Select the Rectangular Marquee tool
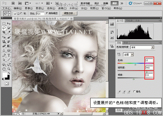This screenshot has width=163, height=116. pyautogui.click(x=4, y=24)
